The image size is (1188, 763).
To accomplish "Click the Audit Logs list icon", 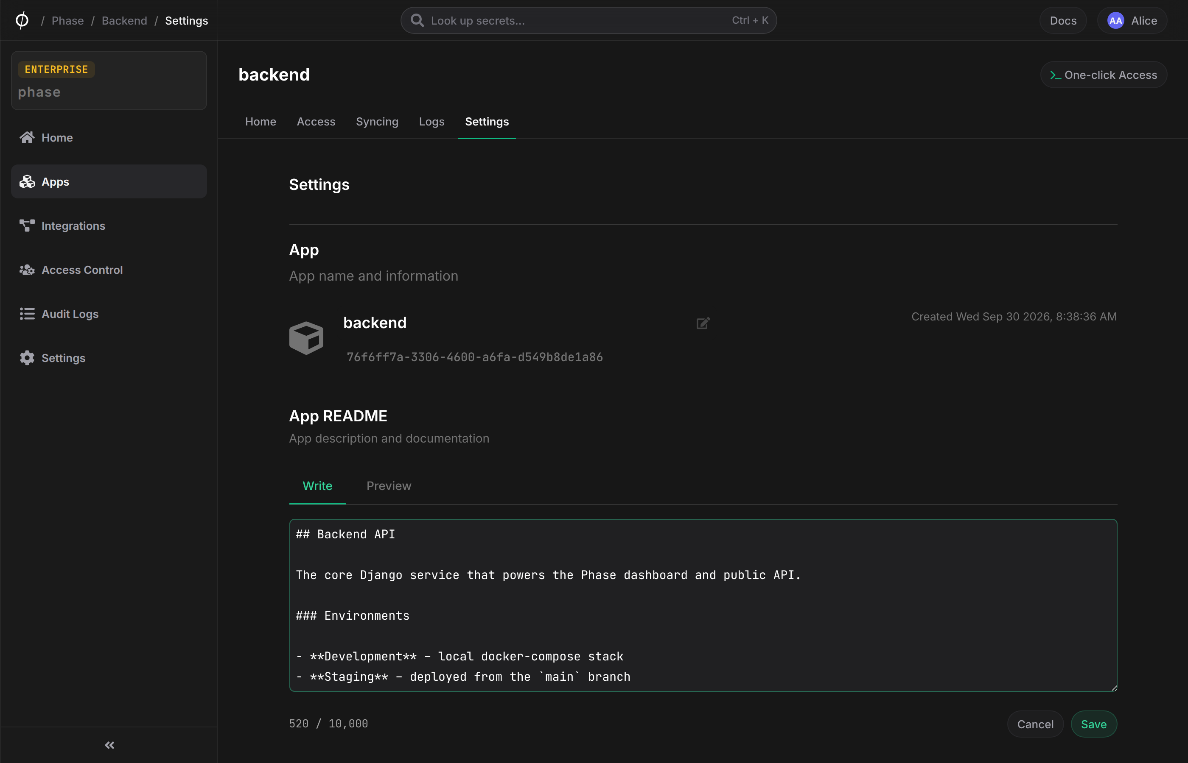I will [27, 314].
